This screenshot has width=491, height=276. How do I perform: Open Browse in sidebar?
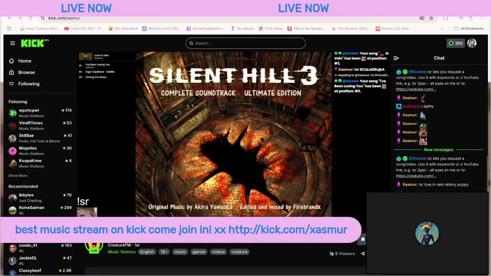click(x=26, y=72)
